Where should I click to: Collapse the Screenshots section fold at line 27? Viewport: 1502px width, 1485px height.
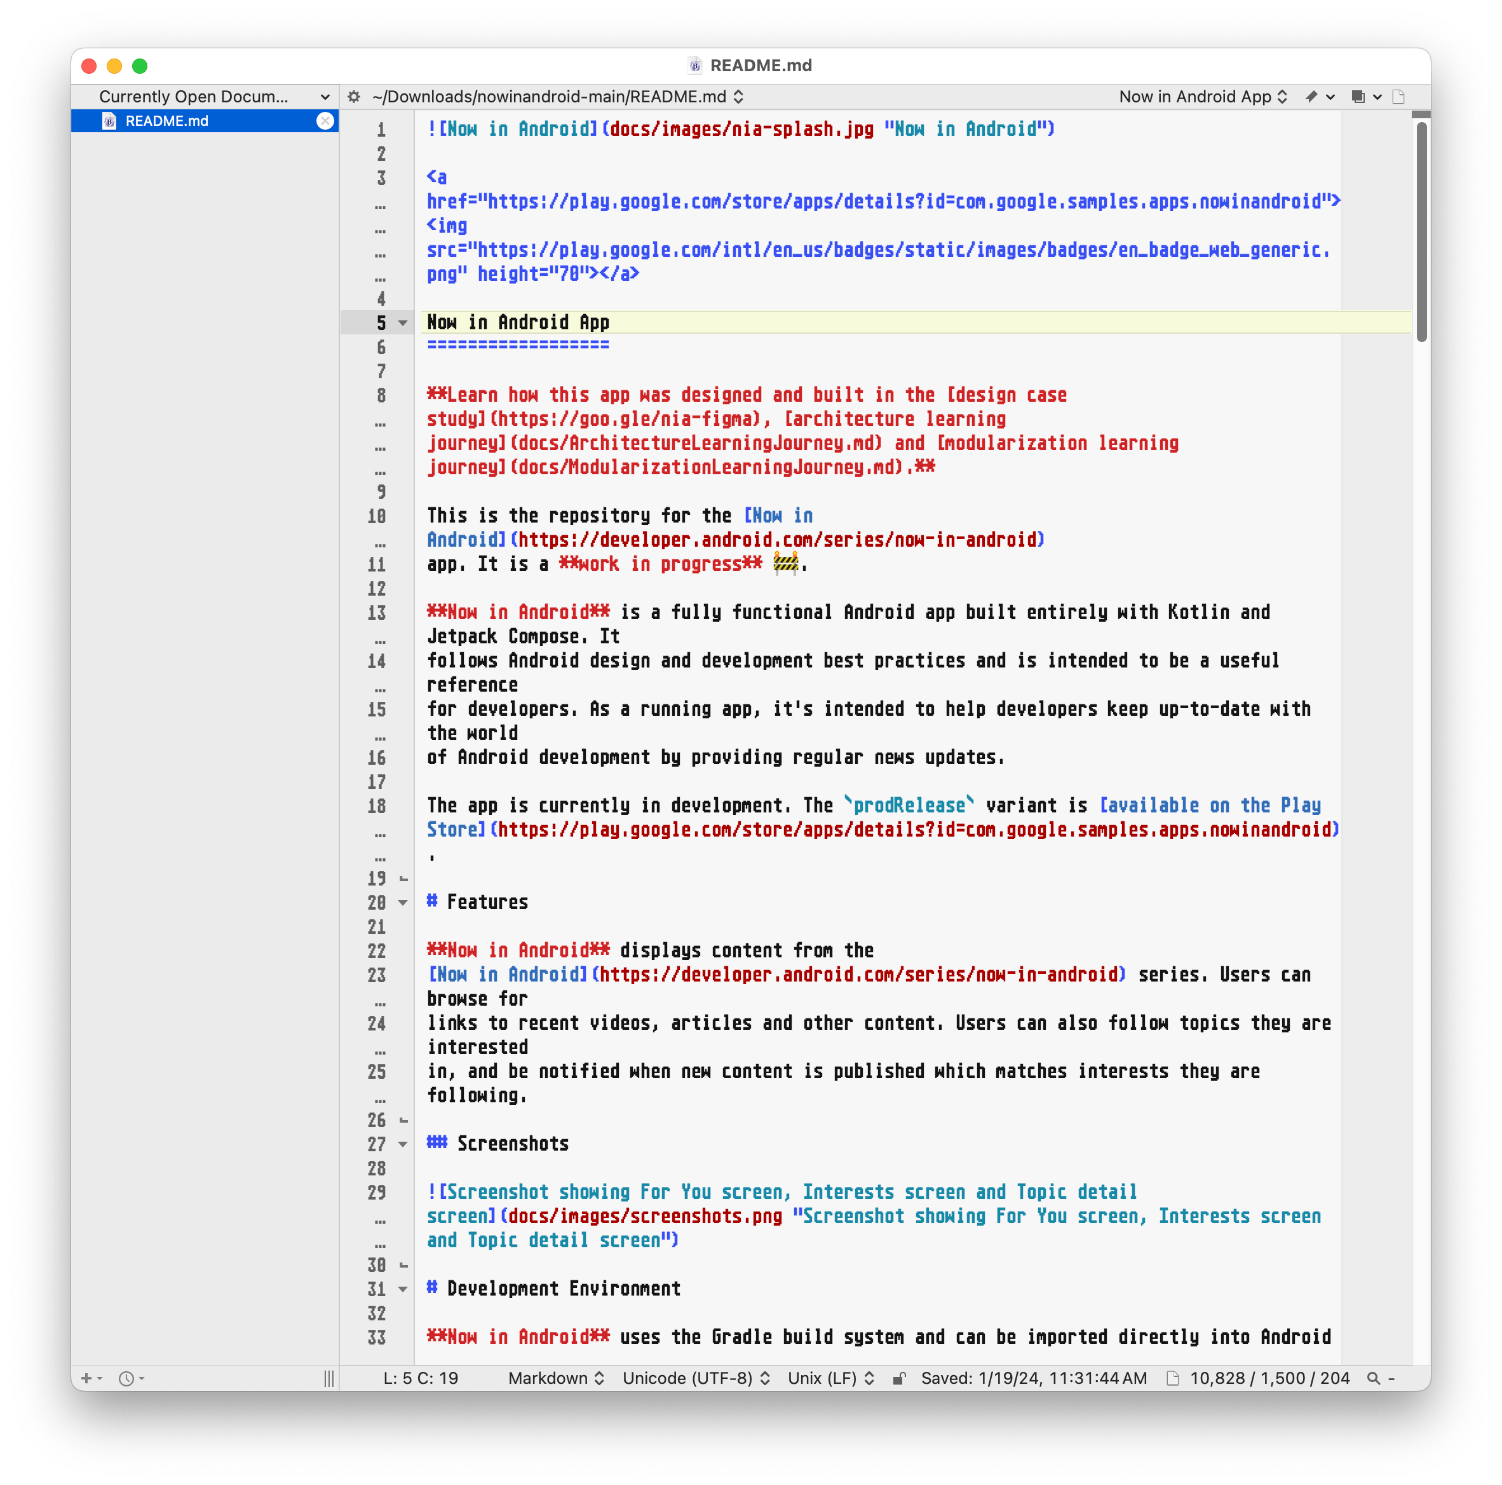tap(403, 1144)
